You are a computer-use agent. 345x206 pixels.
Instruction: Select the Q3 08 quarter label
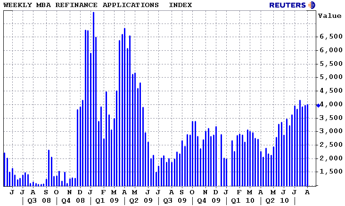[x=38, y=201]
